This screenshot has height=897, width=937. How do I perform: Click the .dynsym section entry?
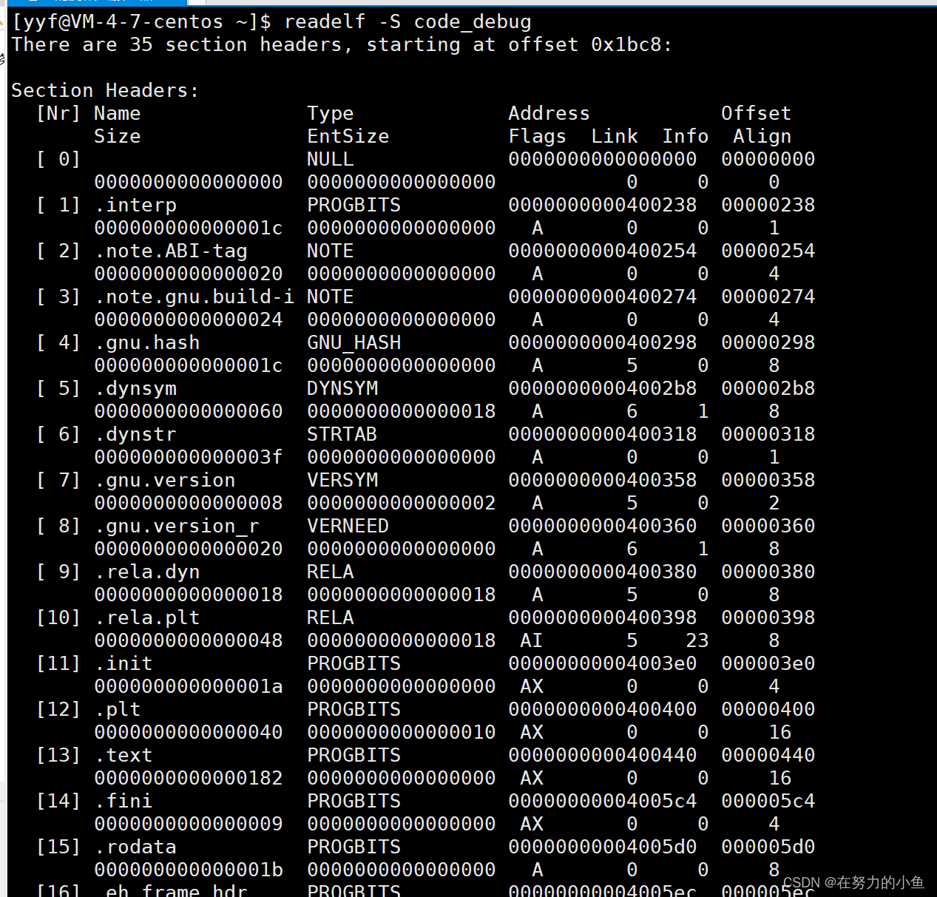(135, 388)
